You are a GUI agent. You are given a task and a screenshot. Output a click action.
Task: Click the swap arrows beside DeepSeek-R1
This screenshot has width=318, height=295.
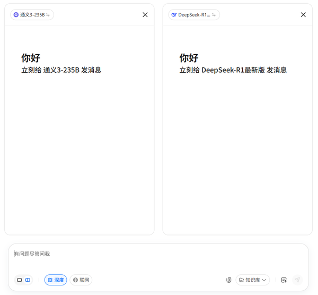(214, 15)
